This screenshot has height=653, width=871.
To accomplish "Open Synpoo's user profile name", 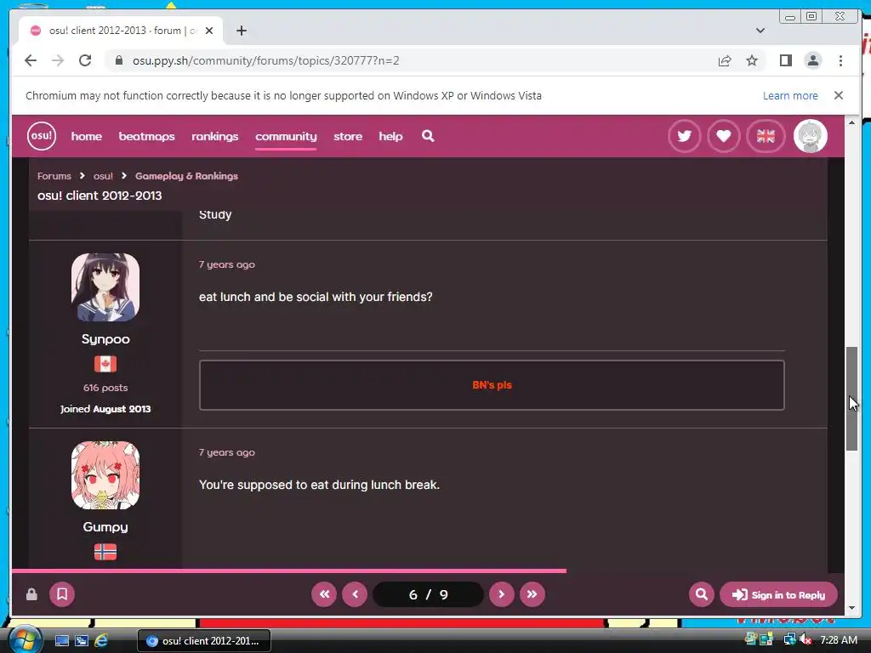I will click(x=105, y=339).
